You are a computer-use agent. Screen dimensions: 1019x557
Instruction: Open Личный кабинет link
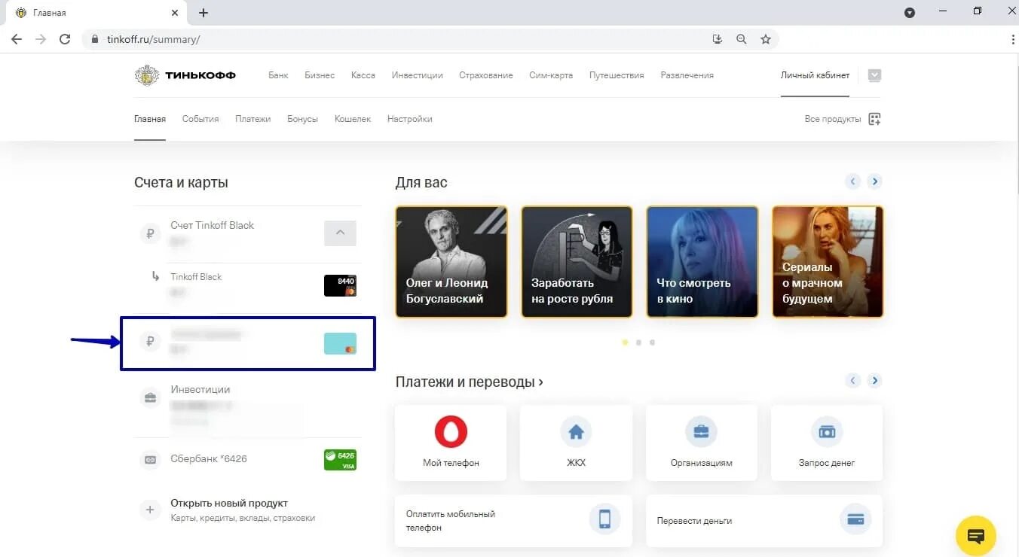815,75
